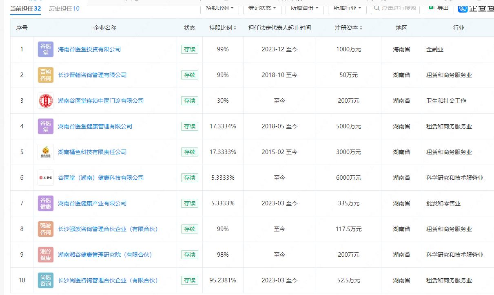Click the 谷医堂（湖南）健康科技 logo
Viewport: 494px width, 295px height.
pos(46,178)
